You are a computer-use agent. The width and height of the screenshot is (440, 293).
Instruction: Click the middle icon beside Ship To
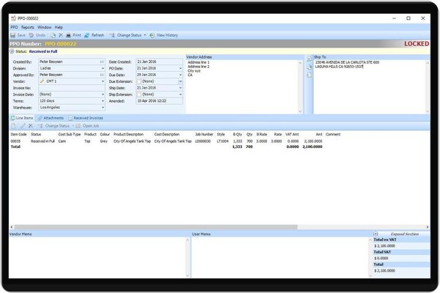click(309, 67)
